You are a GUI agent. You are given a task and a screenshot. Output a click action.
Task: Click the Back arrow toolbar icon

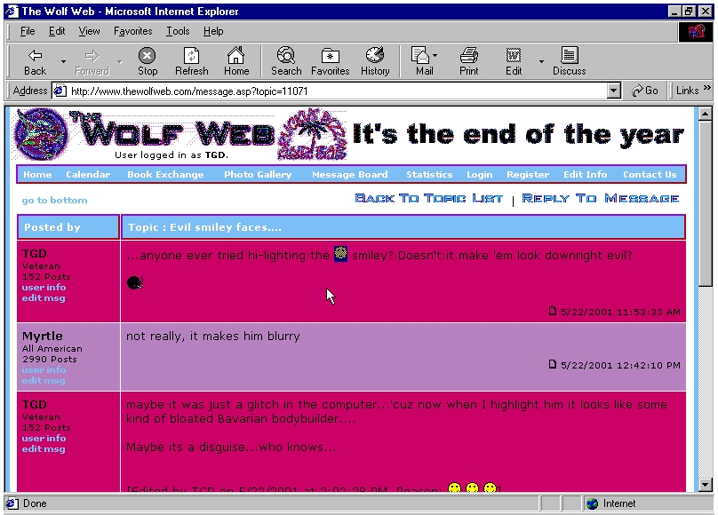coord(35,56)
